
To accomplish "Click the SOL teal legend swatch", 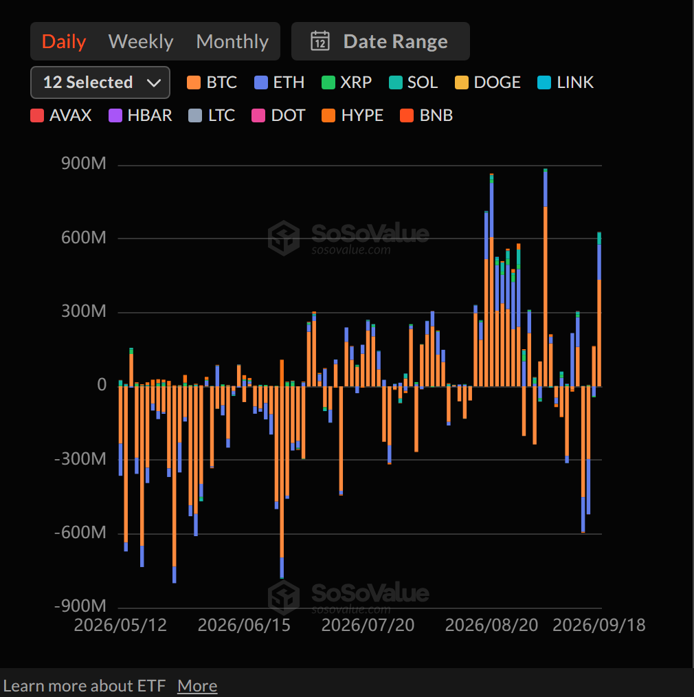I will (395, 82).
